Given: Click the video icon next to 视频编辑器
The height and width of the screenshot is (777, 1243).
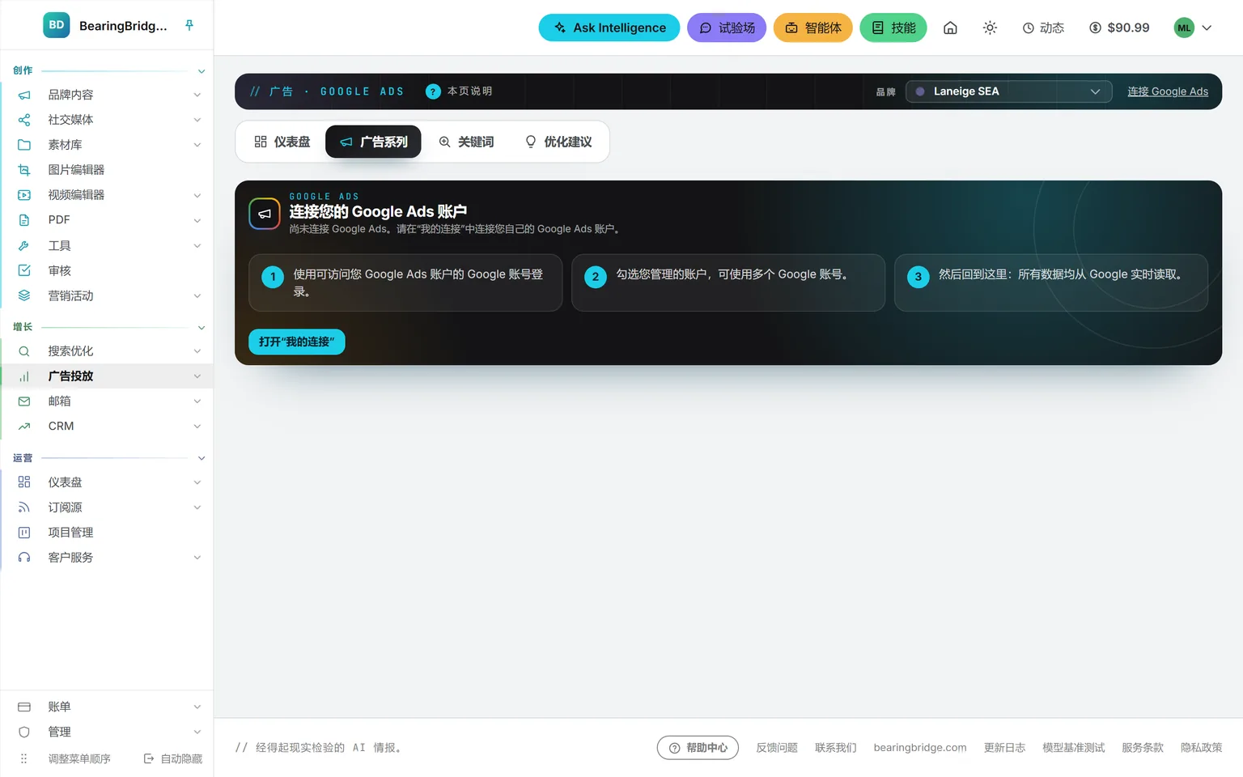Looking at the screenshot, I should [24, 195].
